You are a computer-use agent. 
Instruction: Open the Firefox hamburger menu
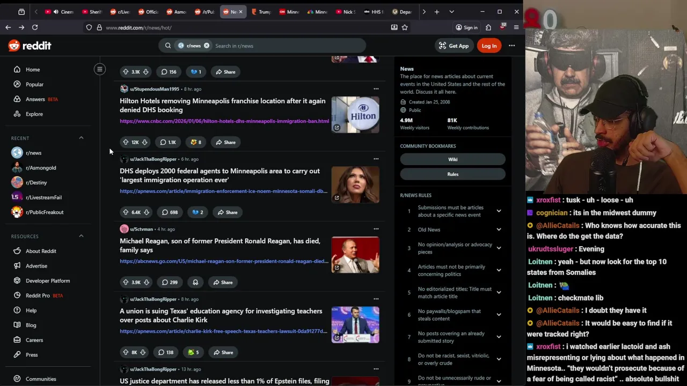(x=516, y=27)
